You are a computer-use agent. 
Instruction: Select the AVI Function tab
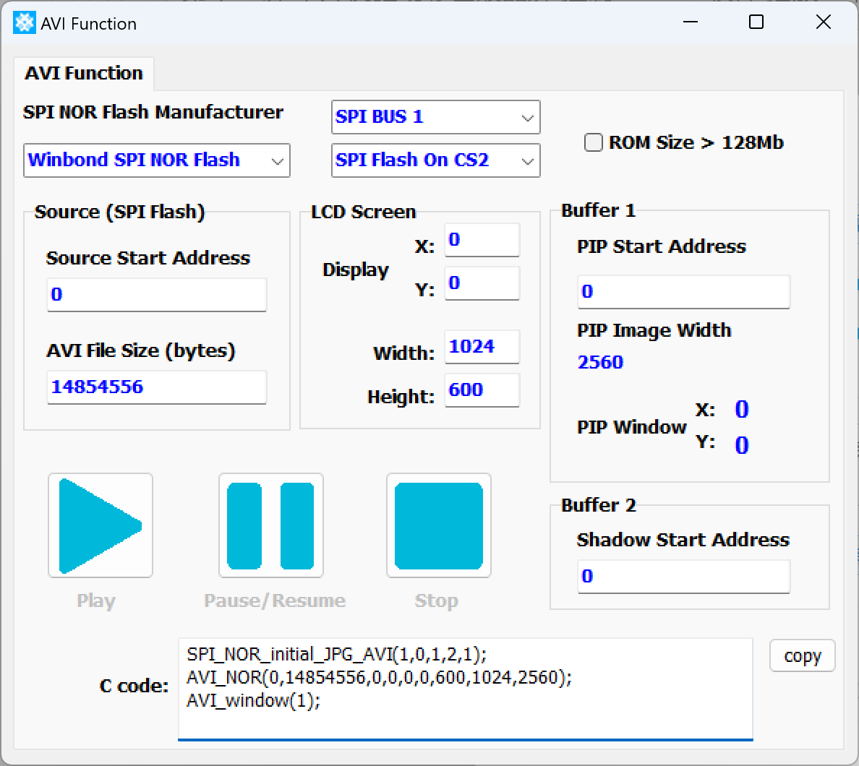(84, 74)
